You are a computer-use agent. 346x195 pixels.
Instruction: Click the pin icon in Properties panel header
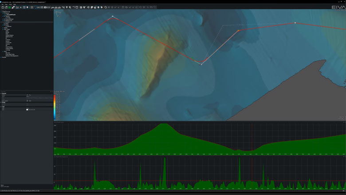coord(51,92)
